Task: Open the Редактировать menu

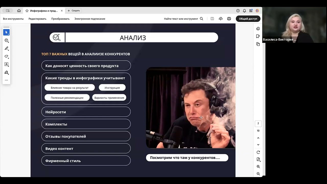Action: (37, 19)
